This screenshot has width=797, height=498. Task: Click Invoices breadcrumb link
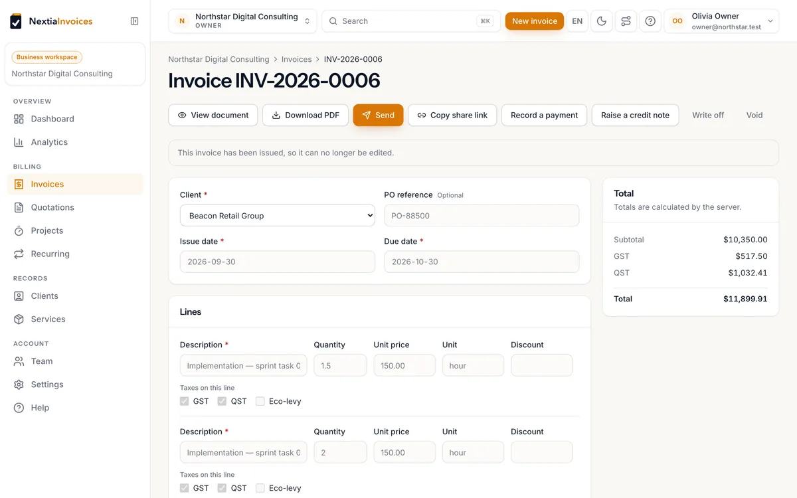click(x=297, y=59)
